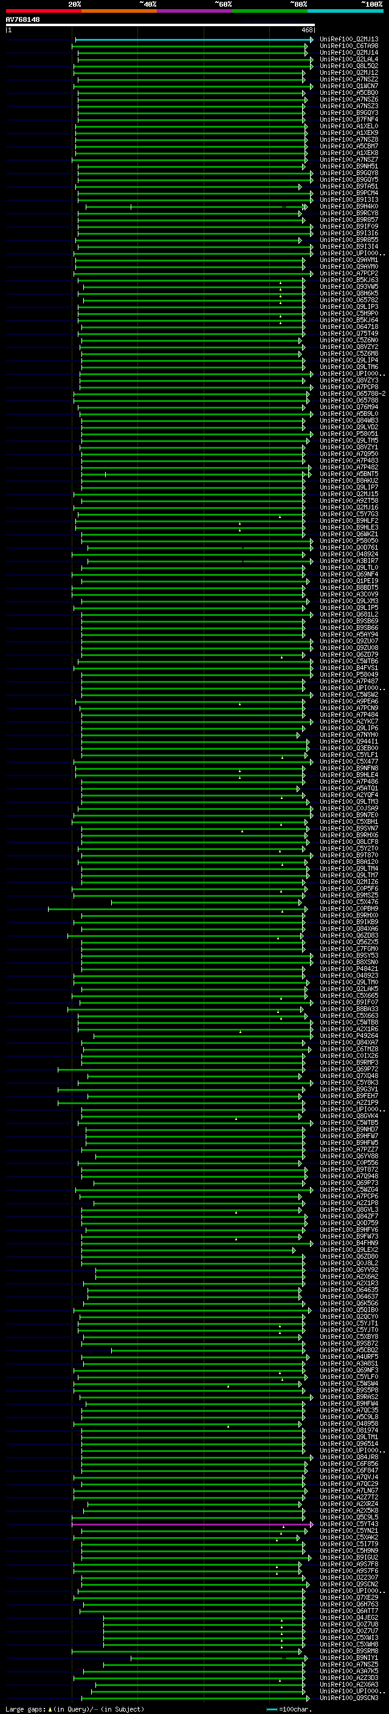Click the label UniRef100_C5Z6N0
389x1714 pixels.
coord(349,340)
